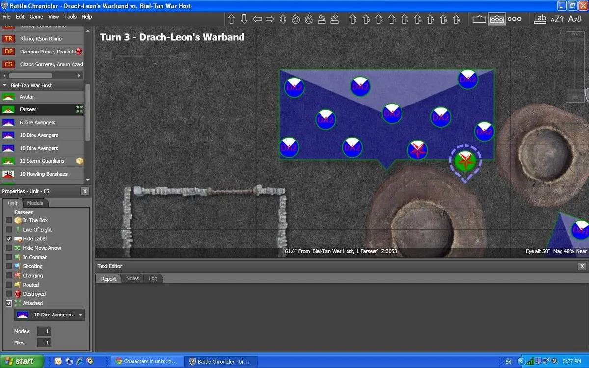Click the unit list scroll right arrow
589x368 pixels.
(x=79, y=76)
